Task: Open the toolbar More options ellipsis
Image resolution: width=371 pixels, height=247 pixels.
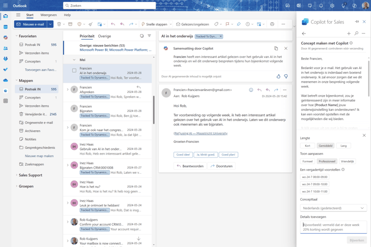Action: coord(283,24)
